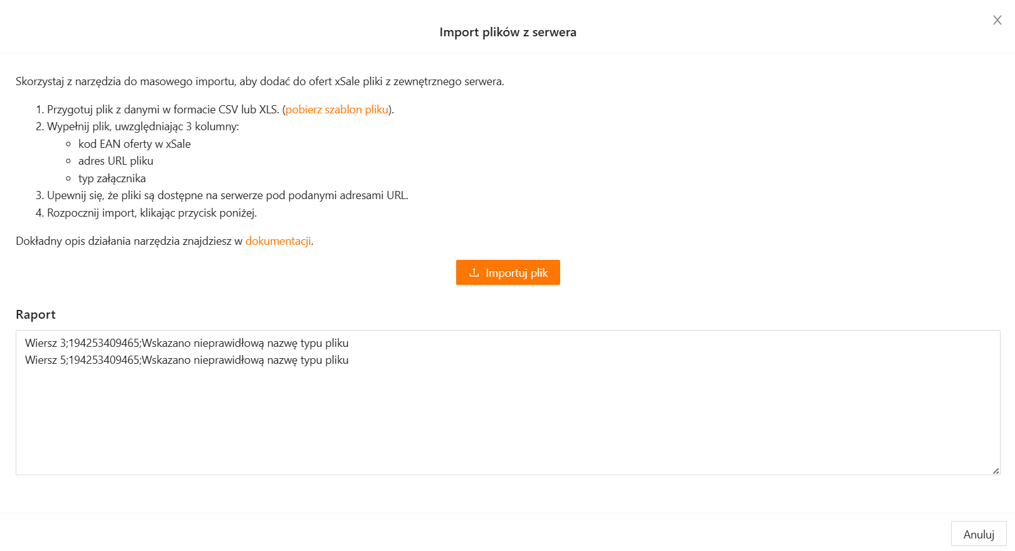Click the upload arrow icon on Importuj plik
The width and height of the screenshot is (1015, 551).
474,272
